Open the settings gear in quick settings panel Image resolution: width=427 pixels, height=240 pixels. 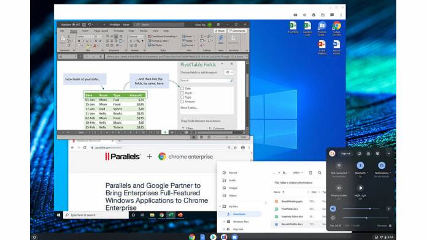click(377, 154)
